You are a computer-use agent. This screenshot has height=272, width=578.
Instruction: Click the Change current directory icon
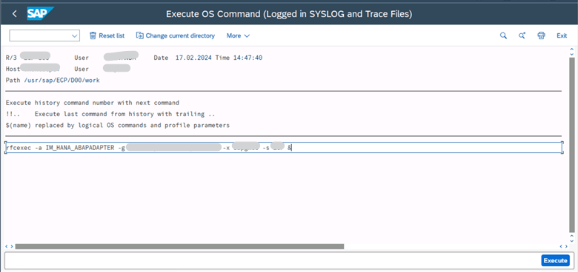[x=140, y=35]
